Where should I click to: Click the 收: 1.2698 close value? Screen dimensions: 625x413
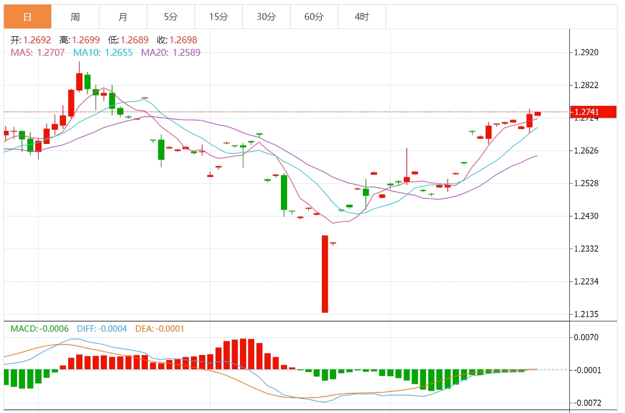pyautogui.click(x=177, y=40)
